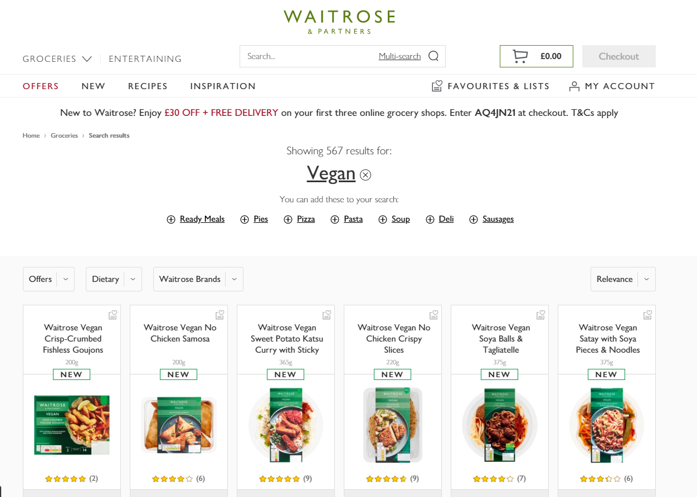Click the Multi-search link
697x497 pixels.
click(x=399, y=56)
